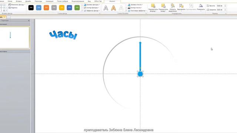Switch to the Рецензирование ribbon tab
This screenshot has height=133, width=237.
(x=78, y=1)
